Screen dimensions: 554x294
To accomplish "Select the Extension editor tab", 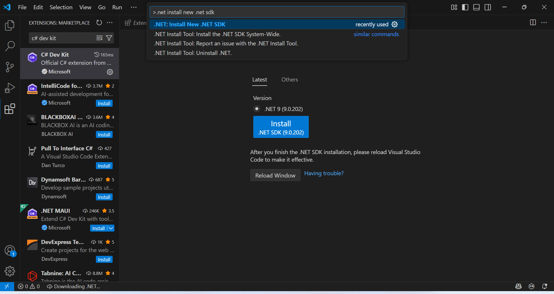I will [135, 23].
